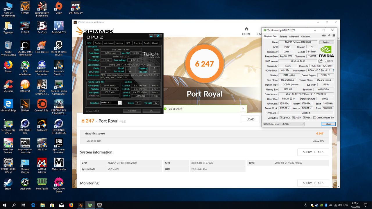Open the F1 2018 desktop icon

pos(25,27)
